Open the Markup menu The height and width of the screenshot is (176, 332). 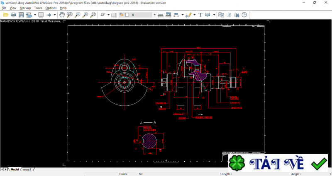pos(25,8)
